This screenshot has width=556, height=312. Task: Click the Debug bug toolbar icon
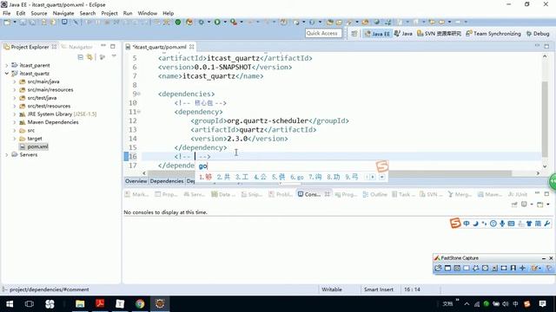click(201, 22)
